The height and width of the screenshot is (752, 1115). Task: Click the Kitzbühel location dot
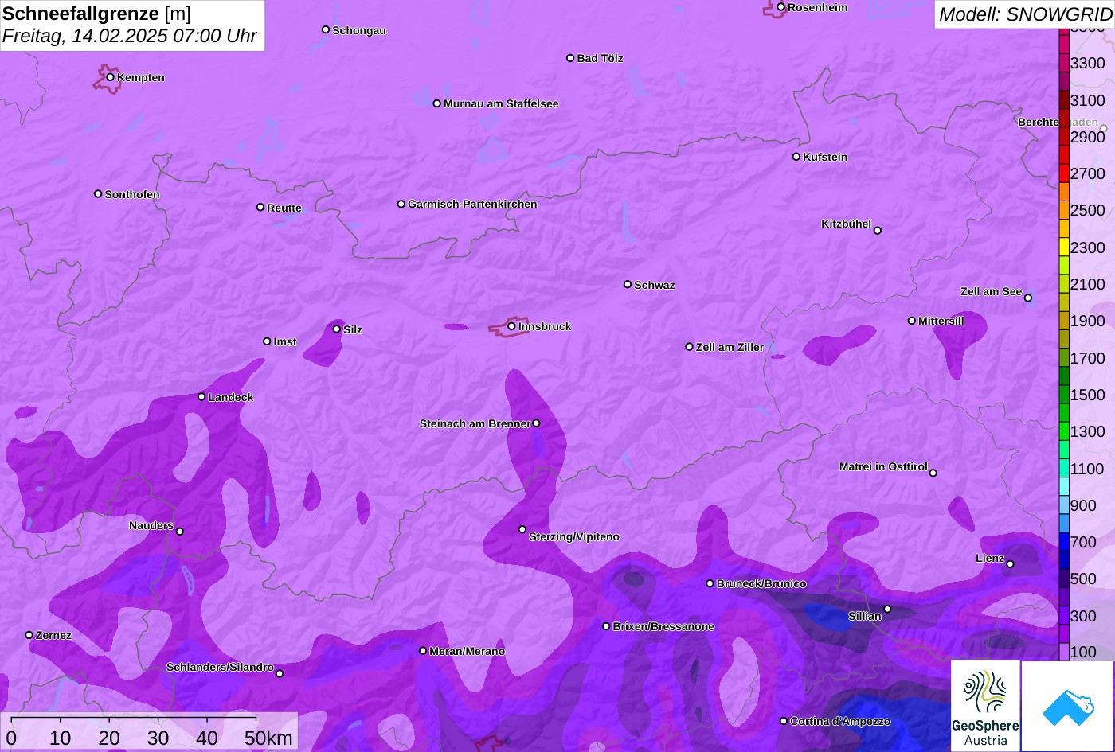click(878, 231)
